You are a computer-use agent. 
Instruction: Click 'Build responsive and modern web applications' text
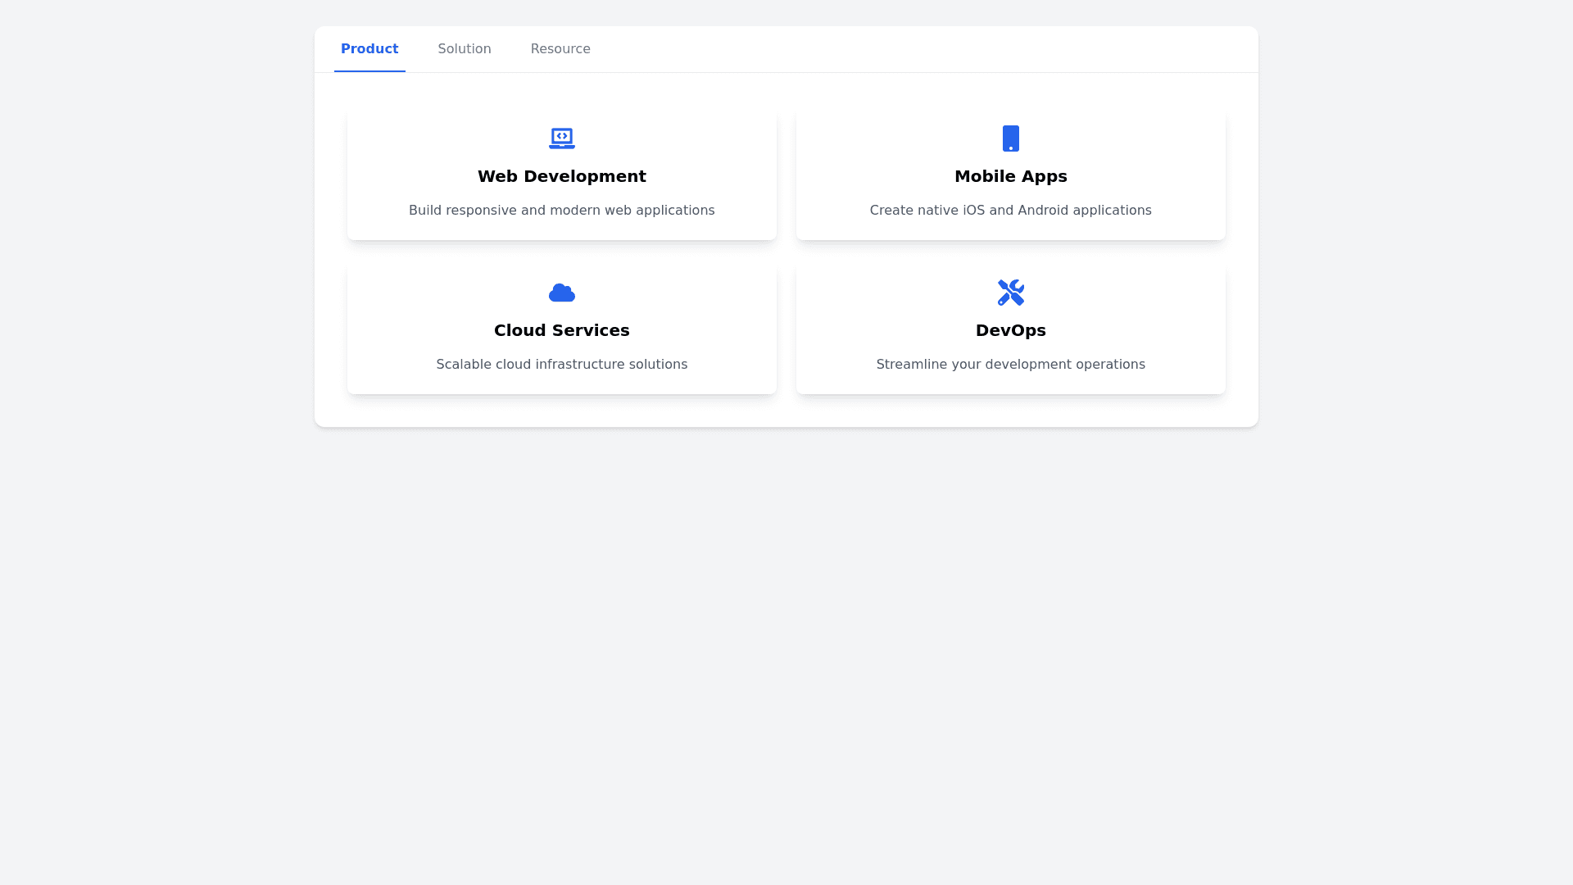(561, 211)
